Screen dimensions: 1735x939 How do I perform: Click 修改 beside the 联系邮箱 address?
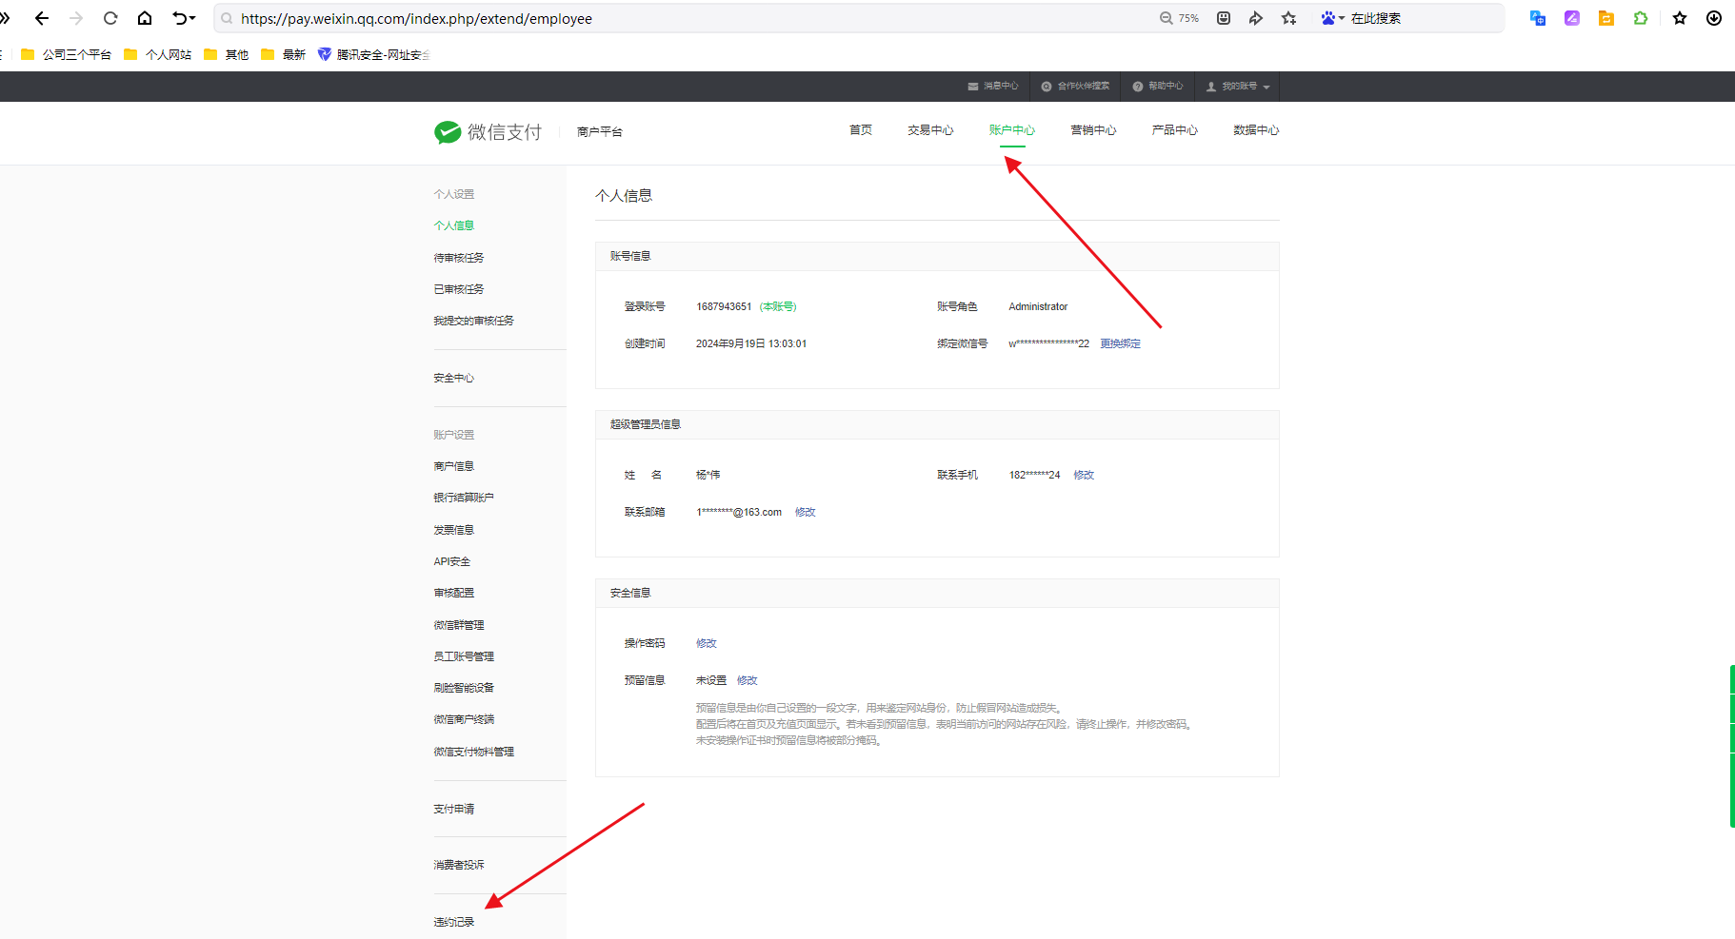(806, 512)
